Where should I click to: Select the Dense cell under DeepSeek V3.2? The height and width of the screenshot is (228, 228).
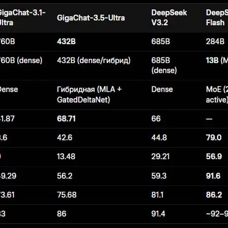[162, 89]
